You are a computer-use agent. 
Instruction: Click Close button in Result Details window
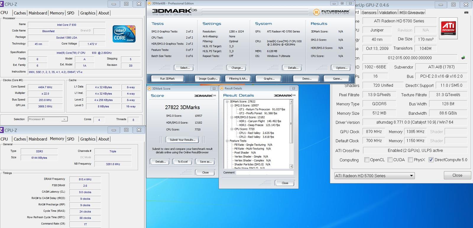click(285, 183)
